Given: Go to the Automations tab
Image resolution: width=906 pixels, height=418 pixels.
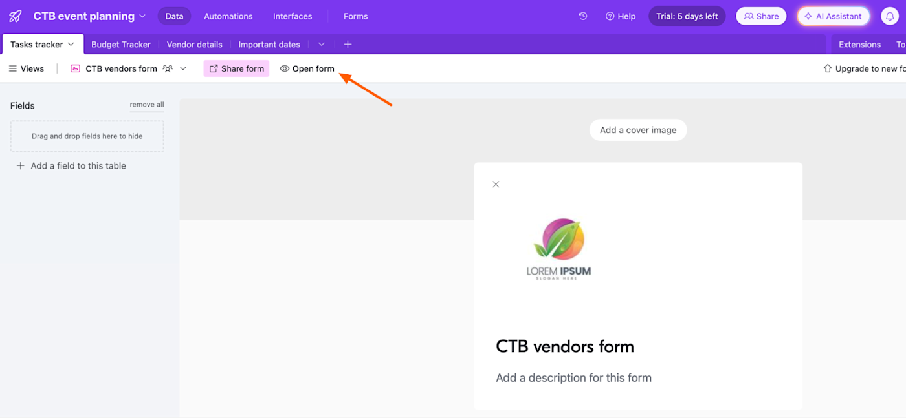Looking at the screenshot, I should click(x=228, y=16).
